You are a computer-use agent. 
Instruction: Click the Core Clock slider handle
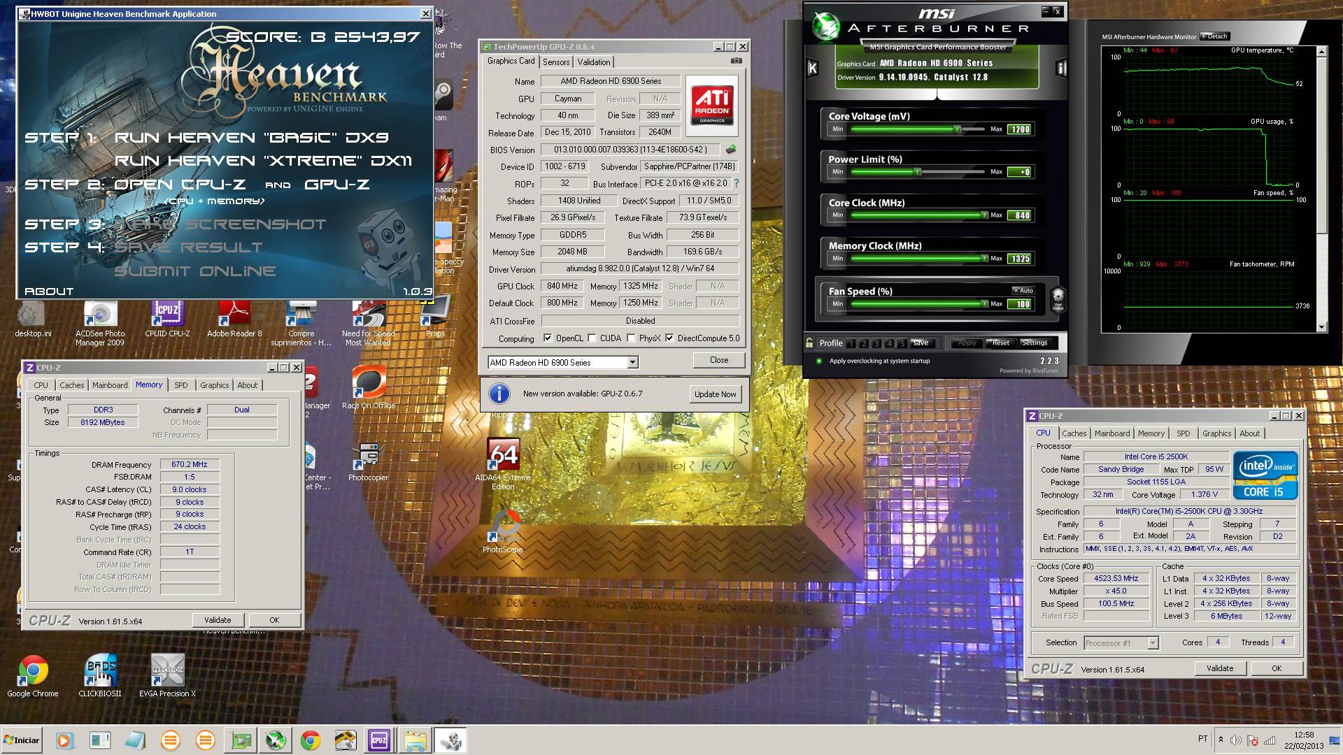coord(984,215)
